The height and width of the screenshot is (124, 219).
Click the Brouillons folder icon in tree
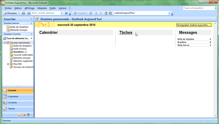[11, 52]
